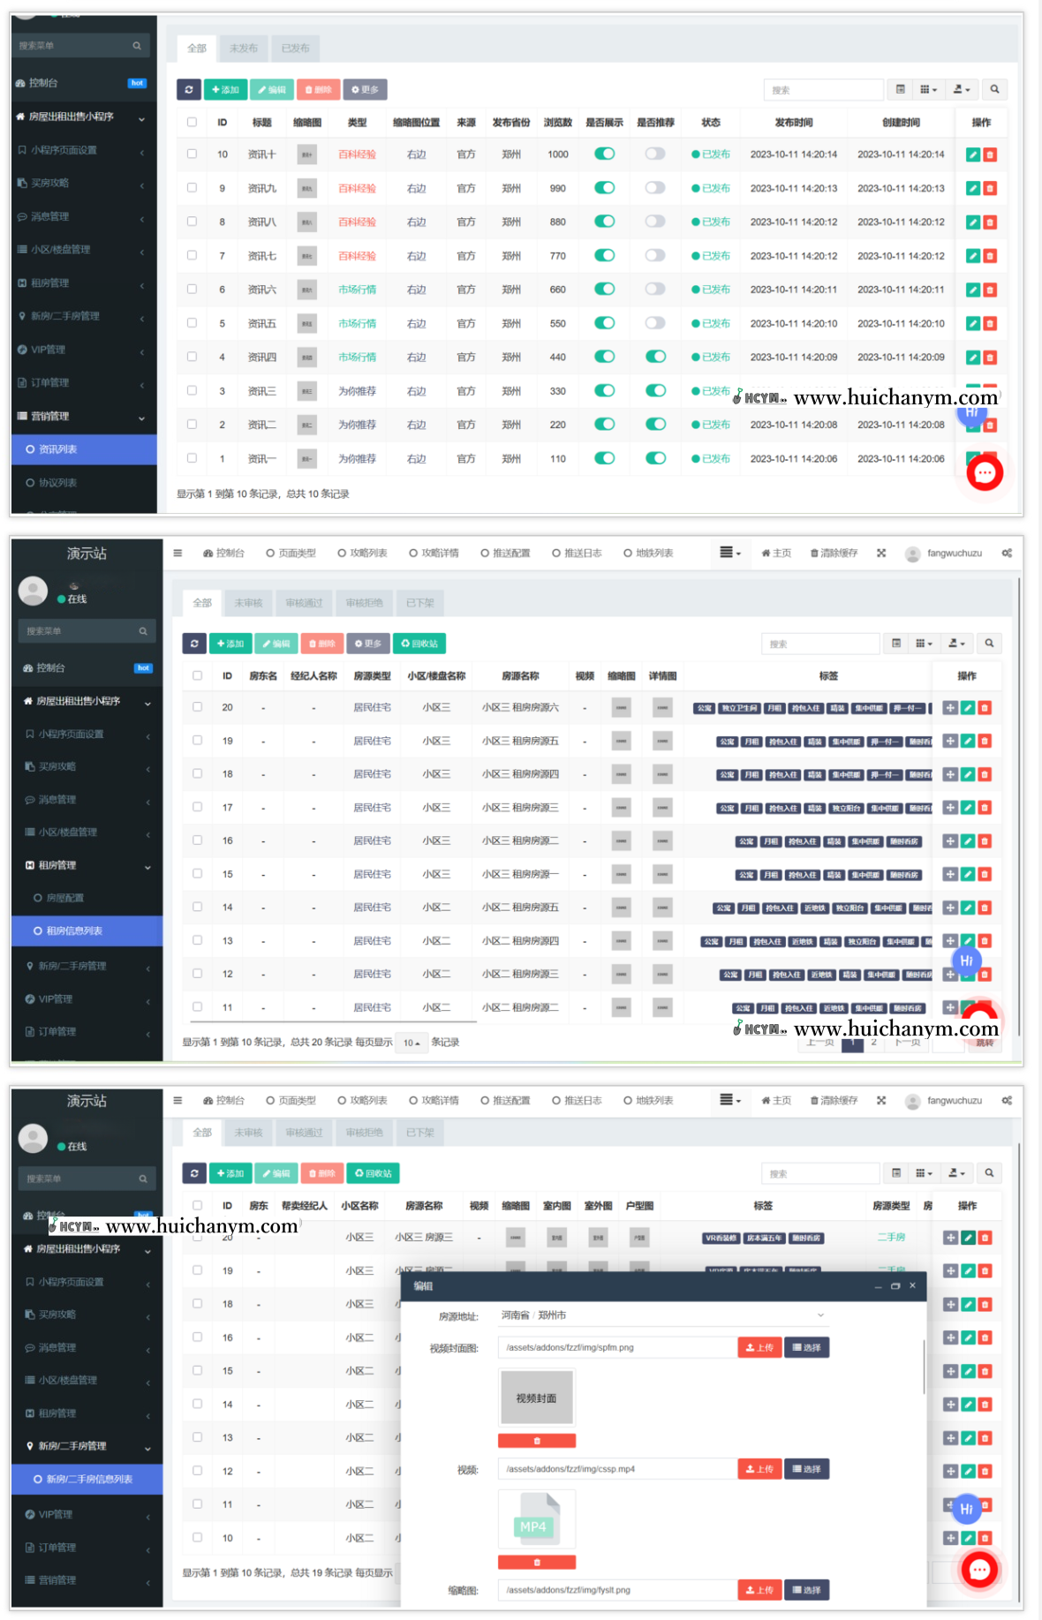The image size is (1042, 1620).
Task: Click the MP4 video file thumbnail
Action: pos(537,1520)
